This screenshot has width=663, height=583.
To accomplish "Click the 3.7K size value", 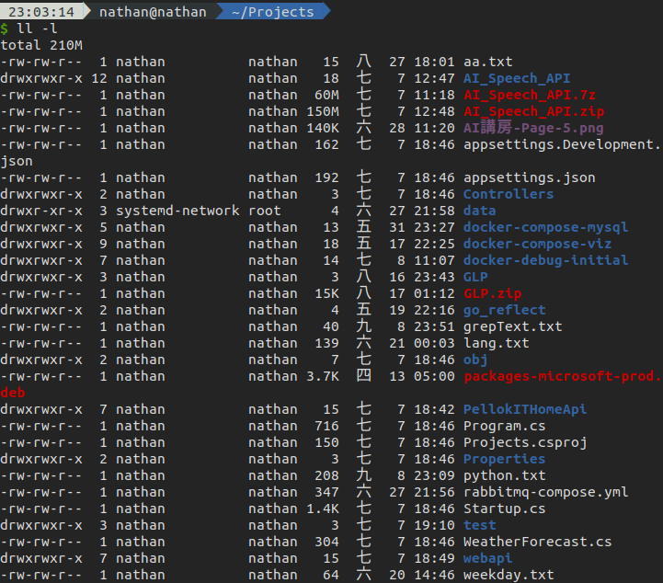I will 323,376.
